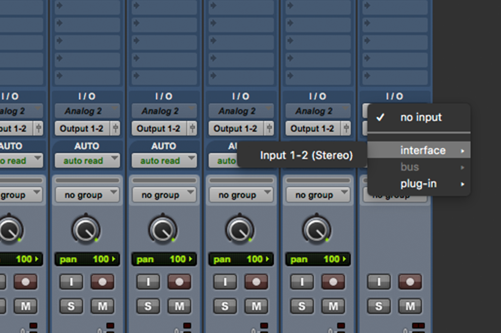Click bottom insert slot arrow on second full strip
The width and height of the screenshot is (501, 333).
click(136, 76)
